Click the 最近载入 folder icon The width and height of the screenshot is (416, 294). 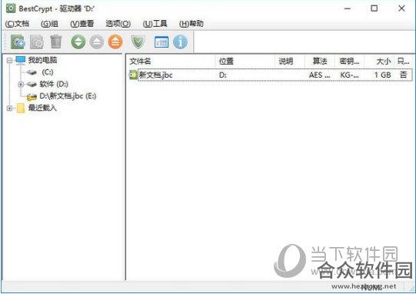click(x=21, y=109)
